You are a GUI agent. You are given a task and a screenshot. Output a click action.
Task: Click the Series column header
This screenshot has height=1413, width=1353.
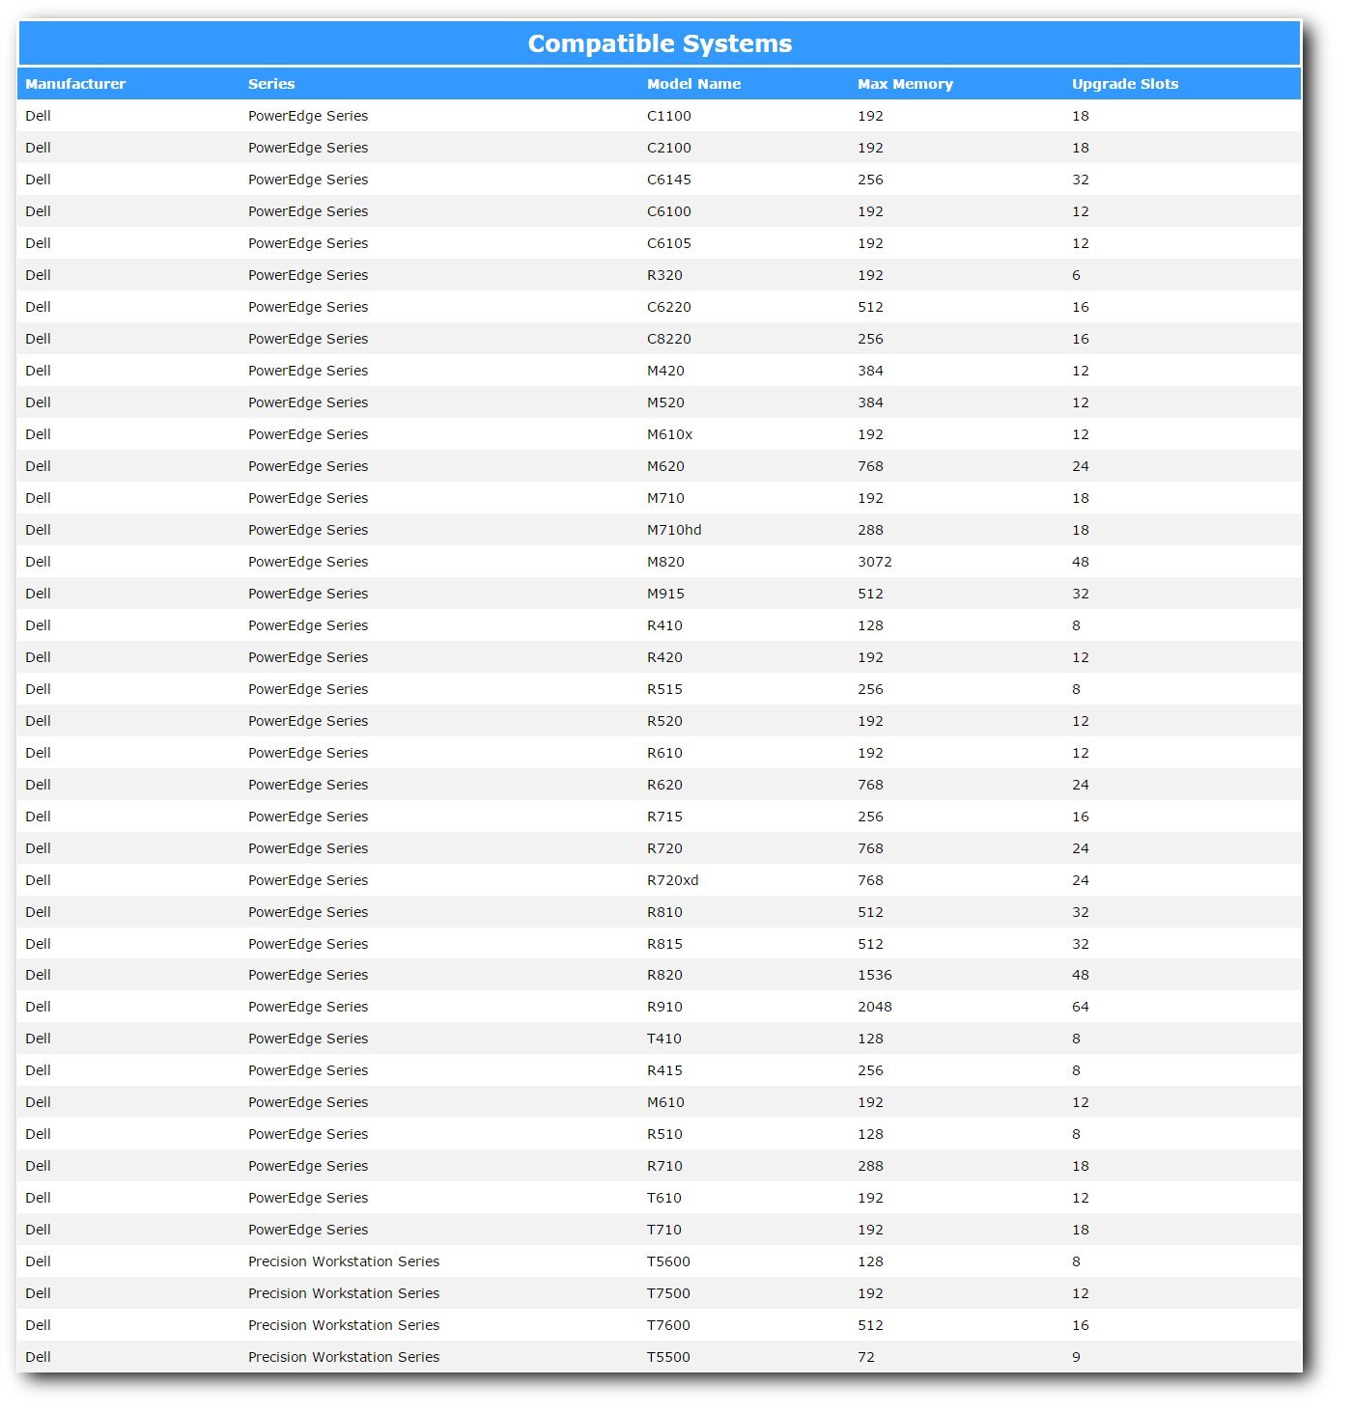tap(271, 84)
